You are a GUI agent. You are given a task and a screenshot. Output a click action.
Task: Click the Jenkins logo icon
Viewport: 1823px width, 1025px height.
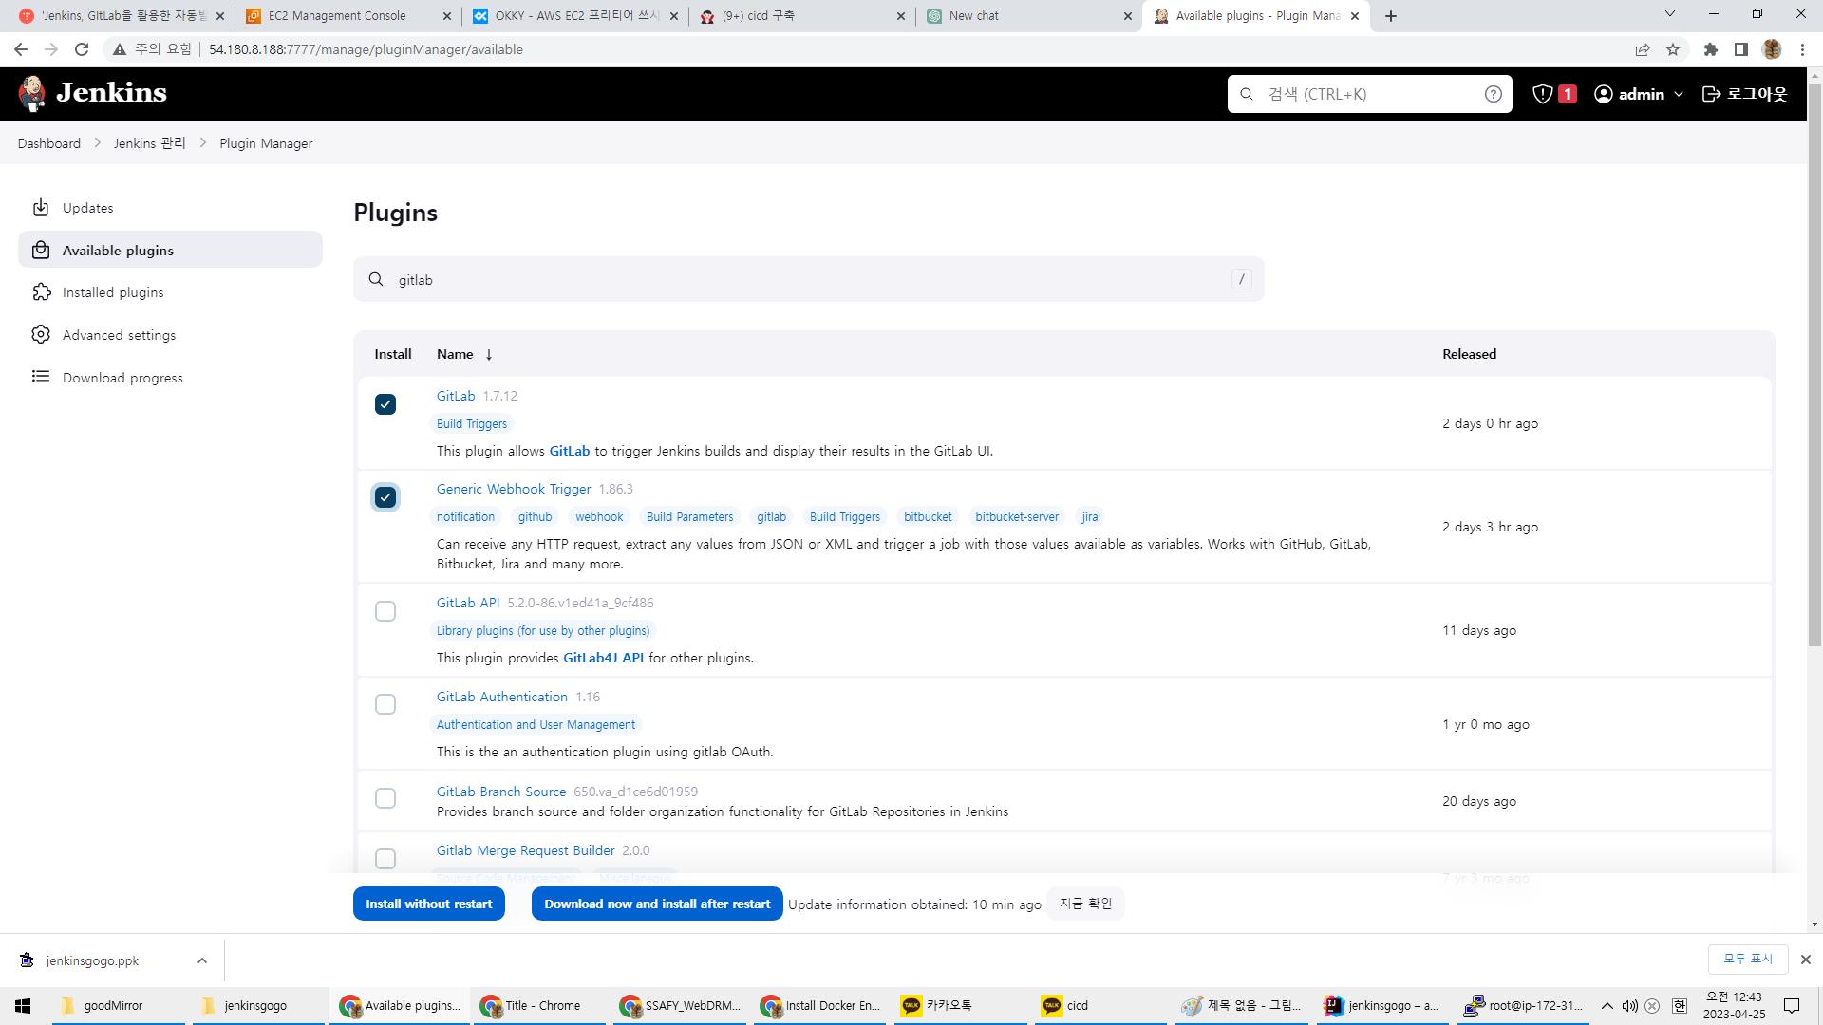click(32, 93)
